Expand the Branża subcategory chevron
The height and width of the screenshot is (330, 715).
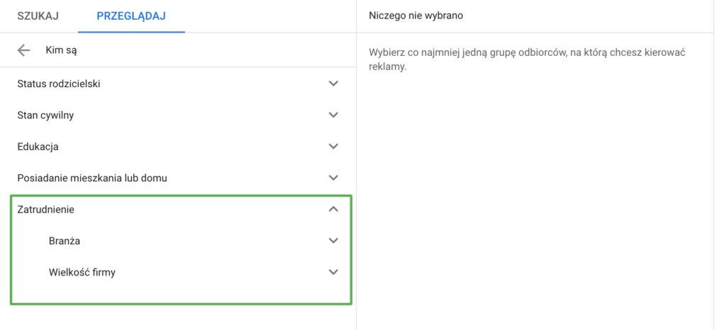[334, 241]
